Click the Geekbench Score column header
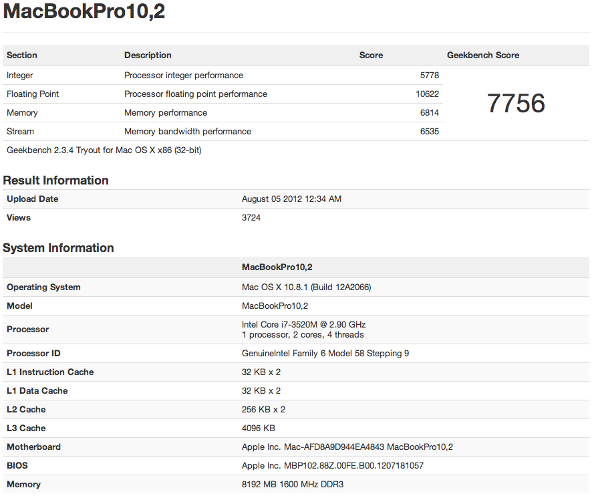This screenshot has height=498, width=592. [x=483, y=55]
